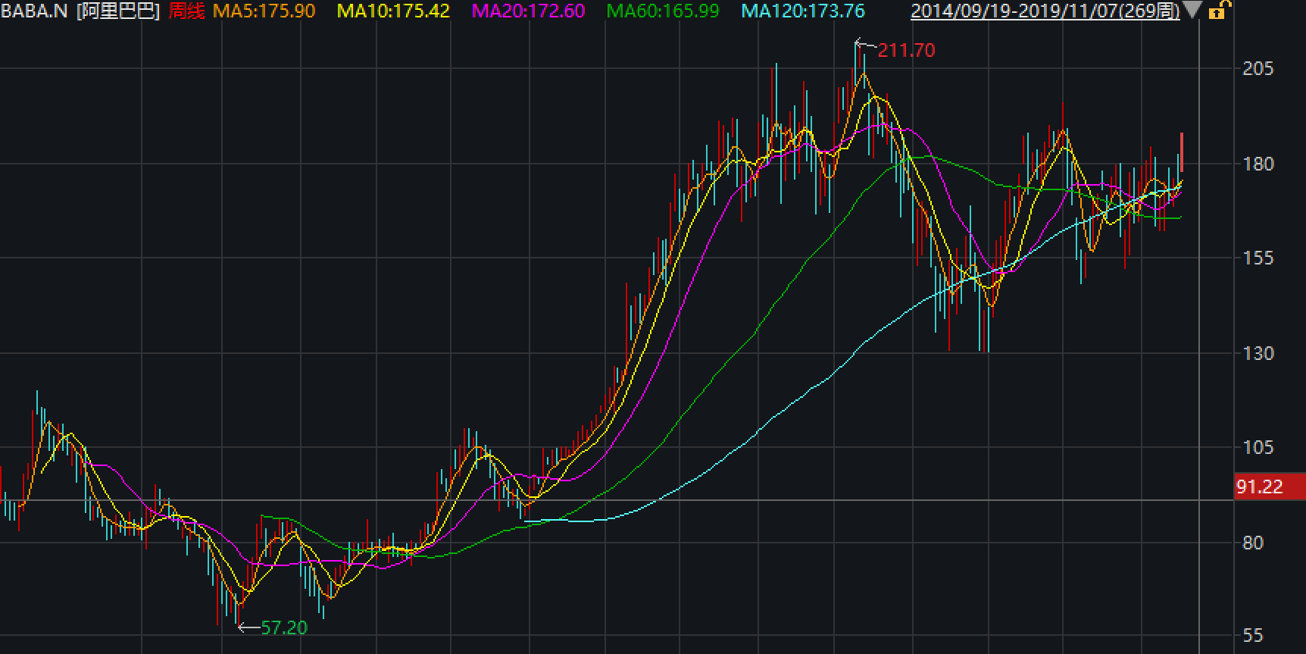
Task: Click the 130 price axis label
Action: (1258, 353)
